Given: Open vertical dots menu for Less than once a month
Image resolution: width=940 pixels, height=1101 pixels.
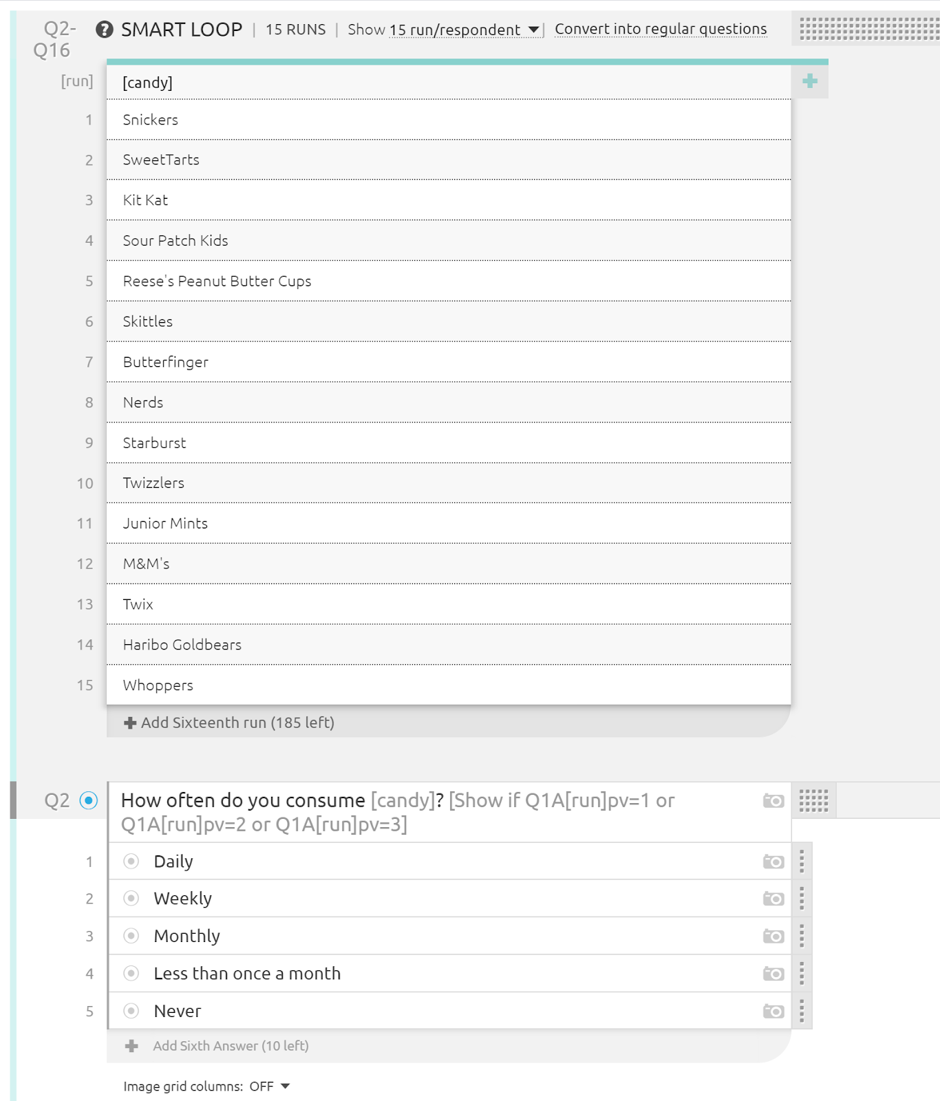Looking at the screenshot, I should point(802,974).
